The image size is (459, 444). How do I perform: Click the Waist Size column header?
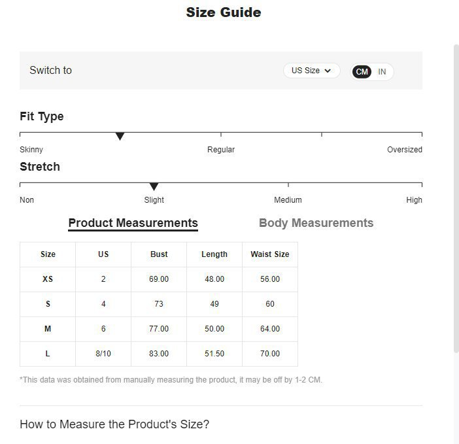click(269, 254)
